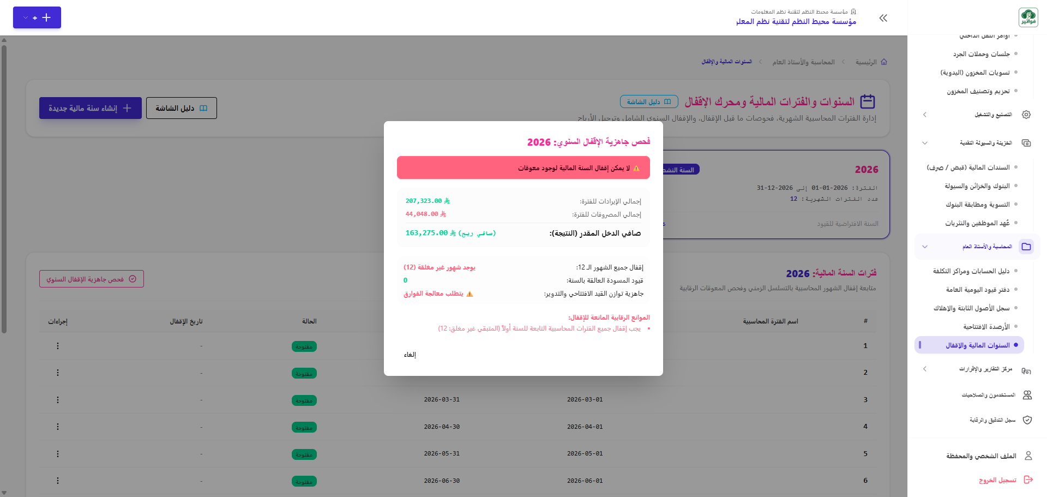Open دفتر قيود اليومية العامة sidebar item
This screenshot has width=1047, height=497.
click(x=977, y=290)
